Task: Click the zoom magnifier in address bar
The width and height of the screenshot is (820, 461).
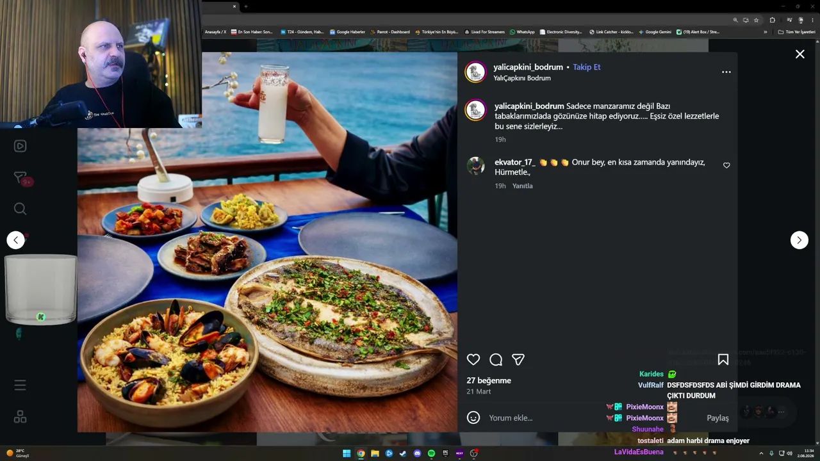Action: tap(735, 20)
